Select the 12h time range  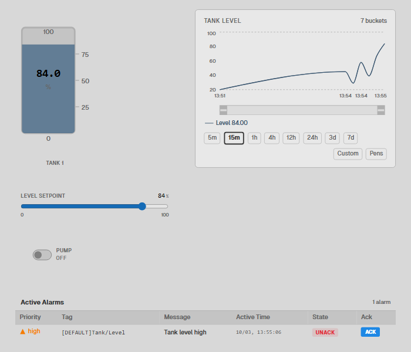pyautogui.click(x=291, y=138)
